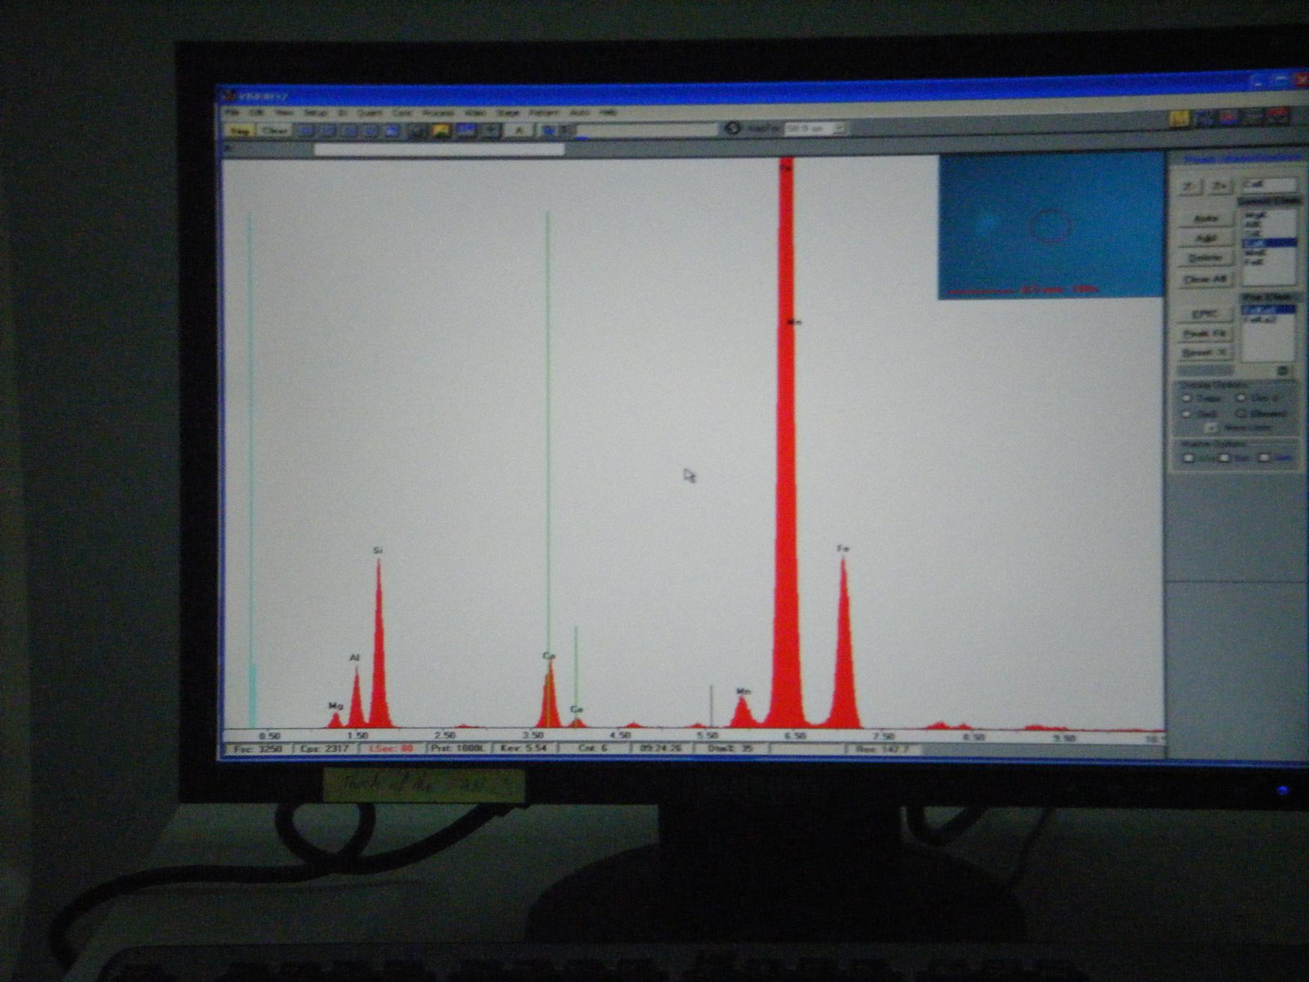Click the yellow Stop button in toolbar

pyautogui.click(x=240, y=131)
